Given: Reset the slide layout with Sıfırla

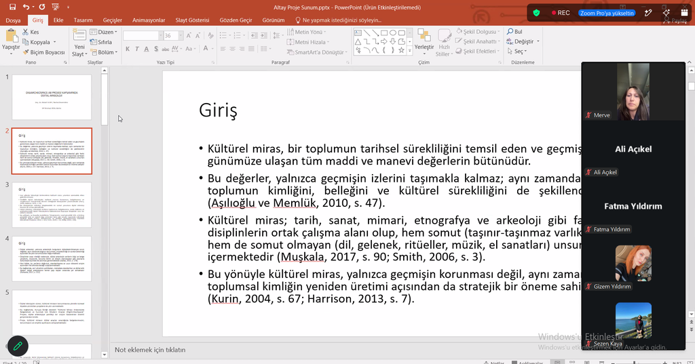Looking at the screenshot, I should (101, 42).
